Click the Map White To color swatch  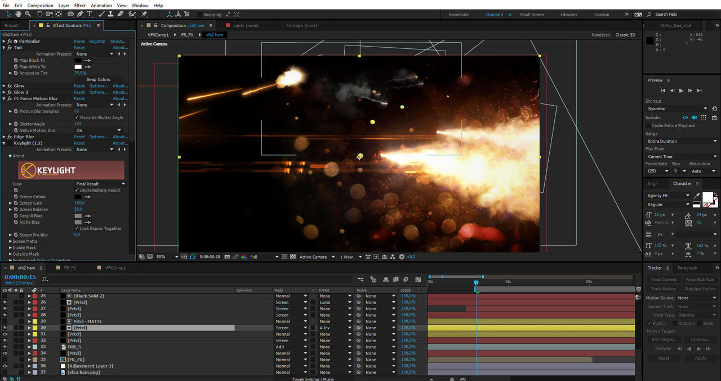point(78,67)
